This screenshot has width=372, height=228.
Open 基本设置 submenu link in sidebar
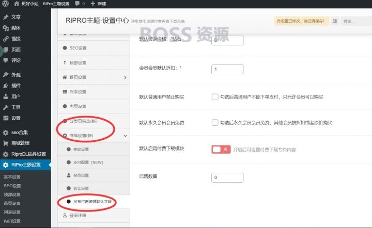point(12,177)
